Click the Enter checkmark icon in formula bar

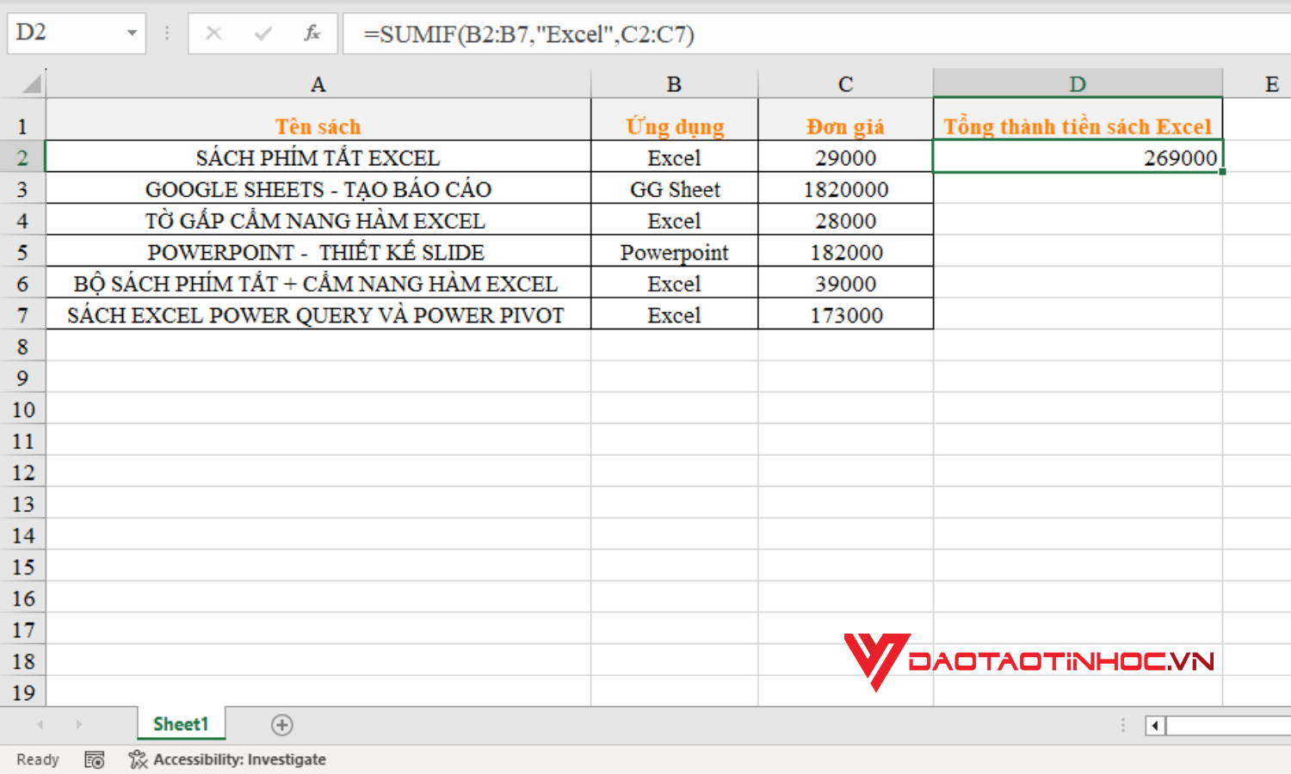tap(263, 34)
